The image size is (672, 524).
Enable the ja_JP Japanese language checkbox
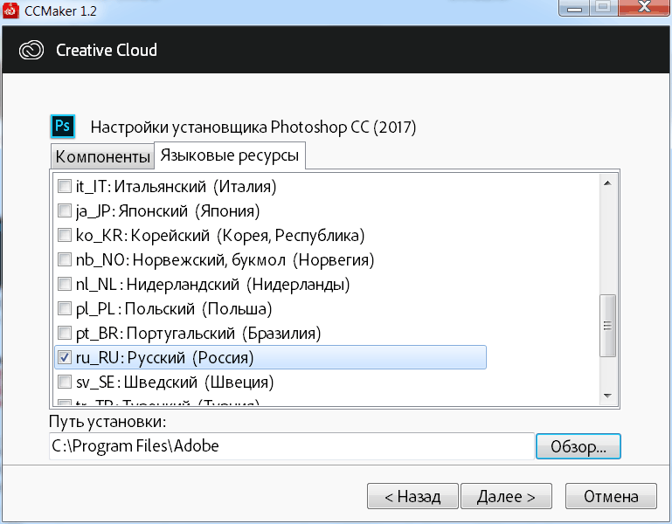point(65,210)
